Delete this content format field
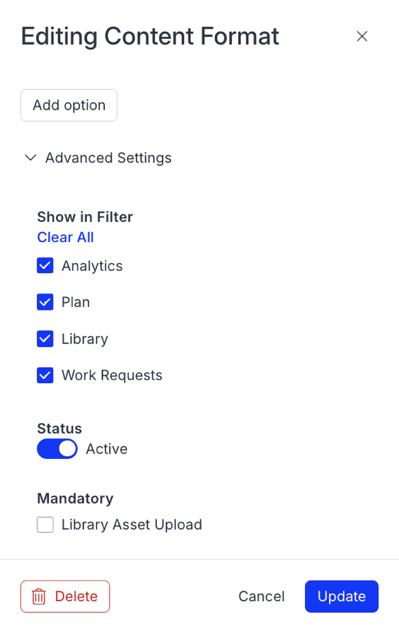The height and width of the screenshot is (628, 399). [65, 596]
